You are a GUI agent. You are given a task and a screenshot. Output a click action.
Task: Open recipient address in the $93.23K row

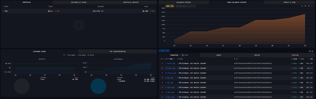point(253,63)
